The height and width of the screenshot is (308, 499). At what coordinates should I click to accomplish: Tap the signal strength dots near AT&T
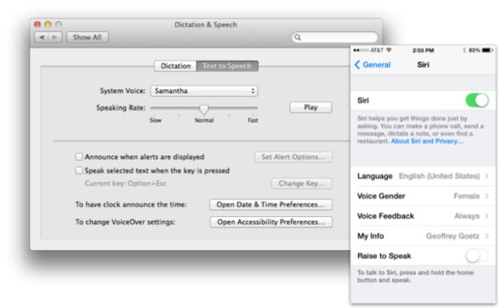(x=361, y=51)
